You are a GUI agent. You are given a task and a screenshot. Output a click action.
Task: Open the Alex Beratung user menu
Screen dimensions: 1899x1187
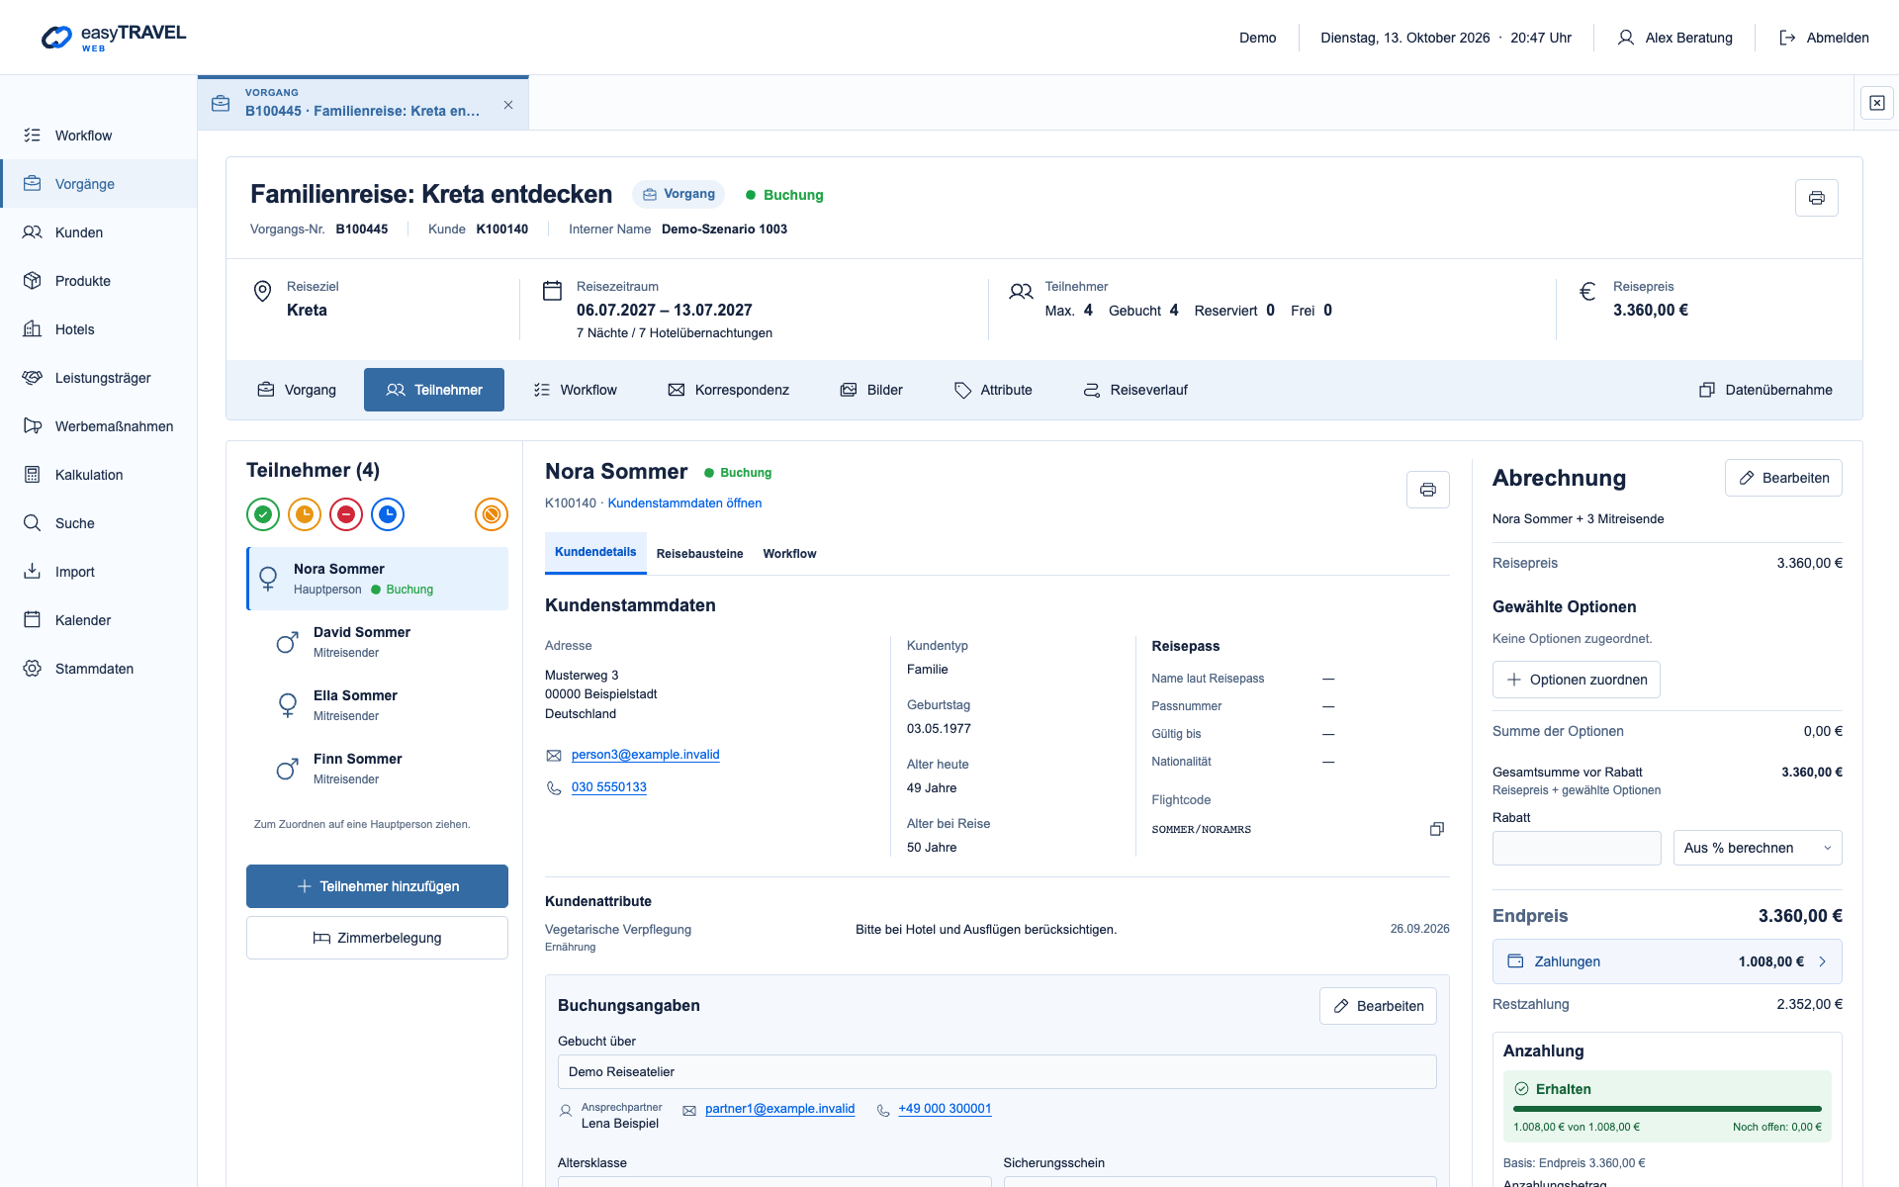pyautogui.click(x=1674, y=38)
